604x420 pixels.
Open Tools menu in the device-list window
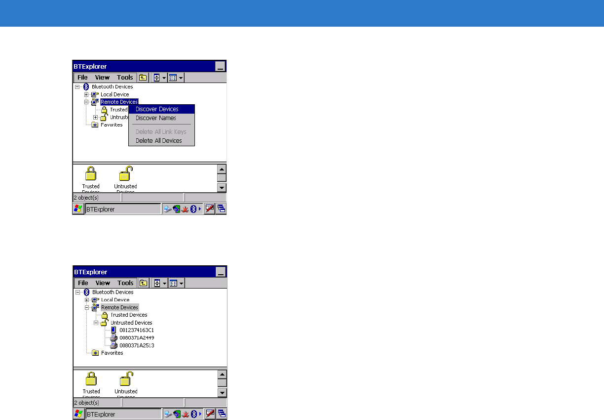point(125,283)
